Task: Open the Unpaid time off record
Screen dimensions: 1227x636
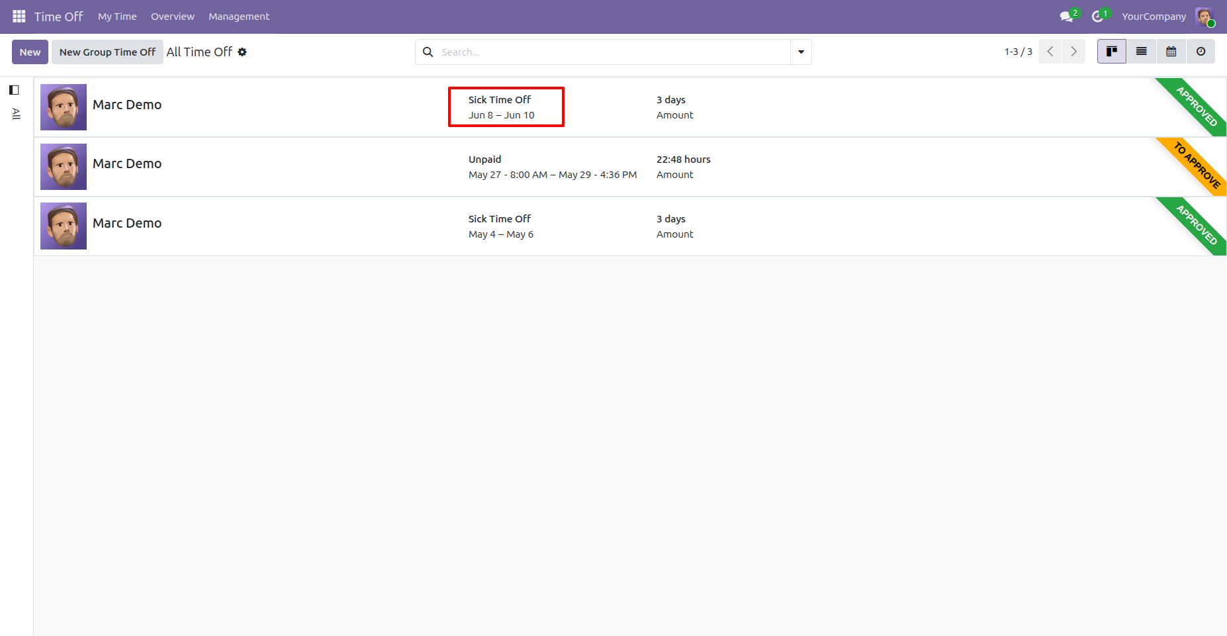Action: point(484,159)
